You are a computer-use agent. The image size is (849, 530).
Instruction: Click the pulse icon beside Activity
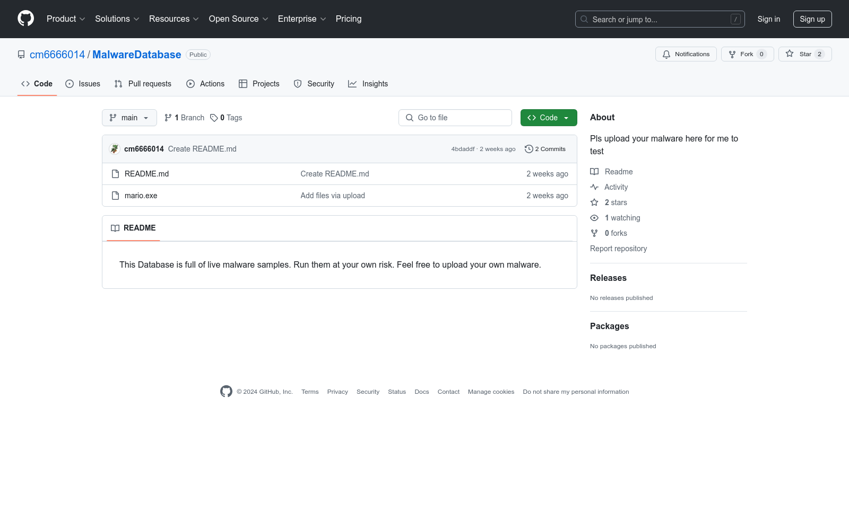(594, 187)
